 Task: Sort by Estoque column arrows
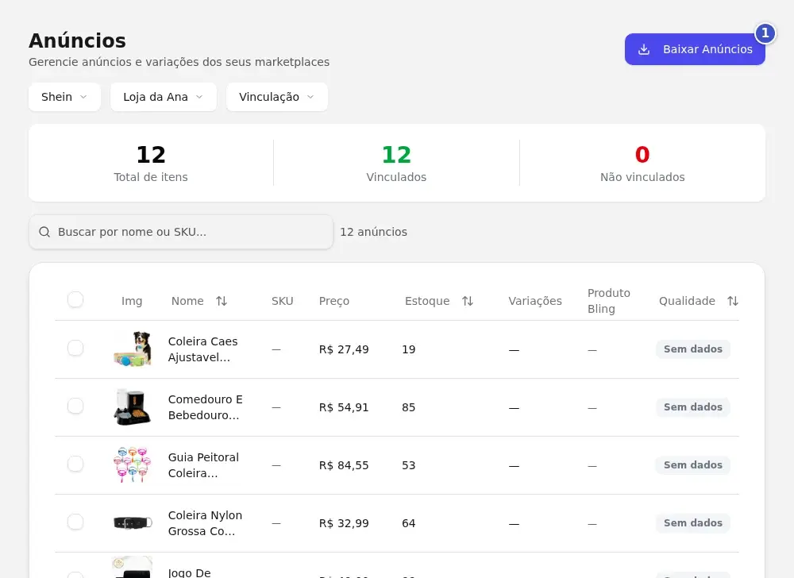point(468,301)
